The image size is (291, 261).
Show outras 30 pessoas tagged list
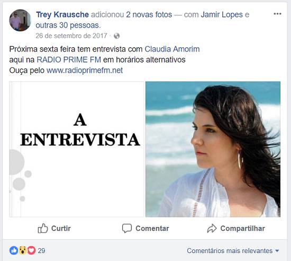click(x=68, y=25)
